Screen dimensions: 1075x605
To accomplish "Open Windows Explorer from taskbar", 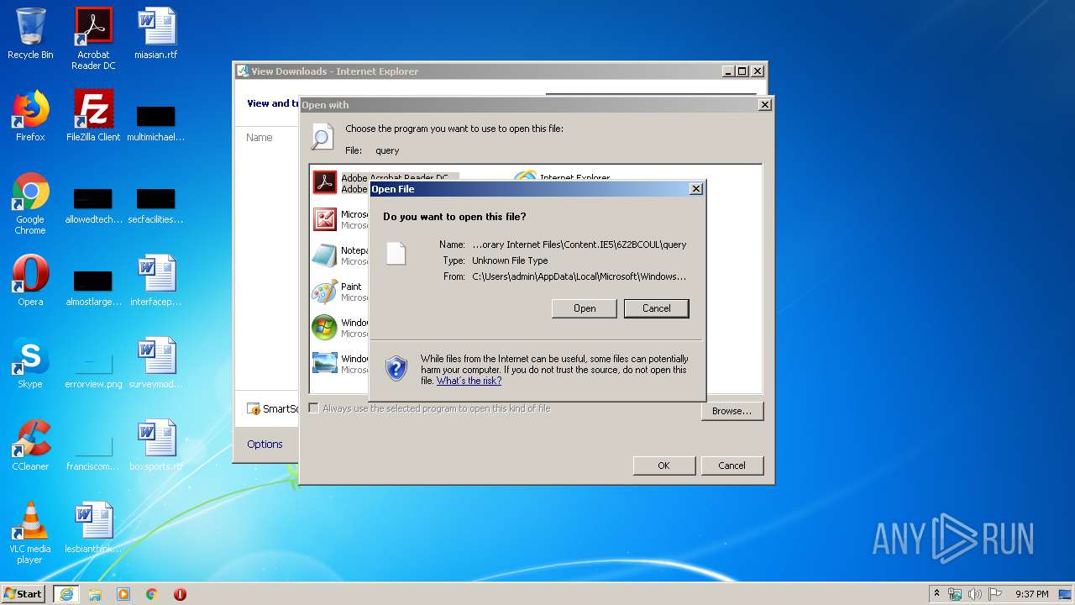I will (95, 594).
